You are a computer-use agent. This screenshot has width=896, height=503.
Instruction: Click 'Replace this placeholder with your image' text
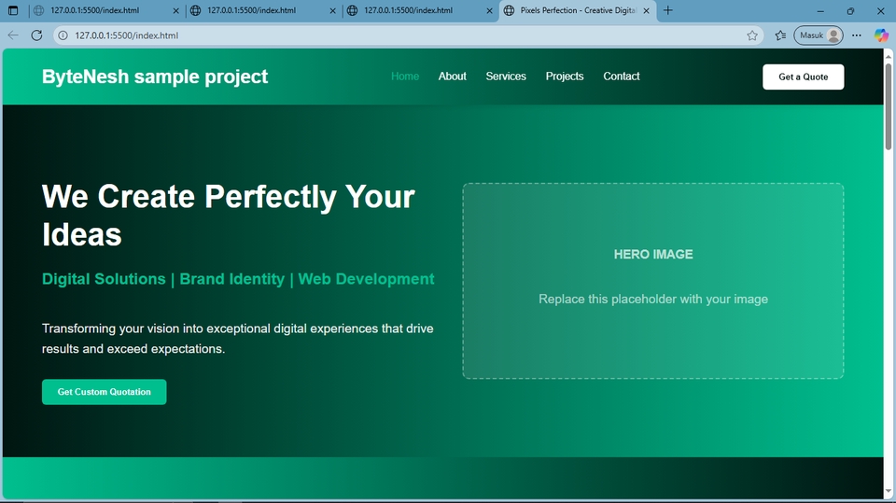click(x=653, y=299)
